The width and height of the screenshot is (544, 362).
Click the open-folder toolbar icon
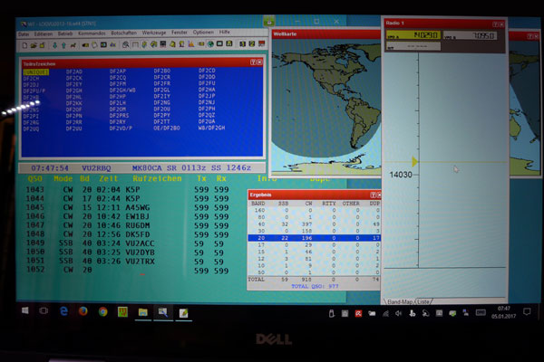point(34,45)
